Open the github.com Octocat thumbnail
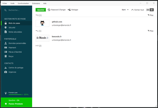 [42, 23]
